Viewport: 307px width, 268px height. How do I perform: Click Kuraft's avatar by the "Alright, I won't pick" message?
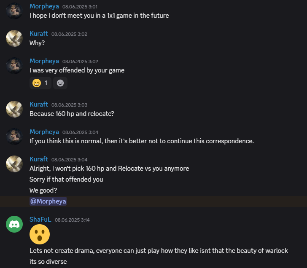pos(14,163)
